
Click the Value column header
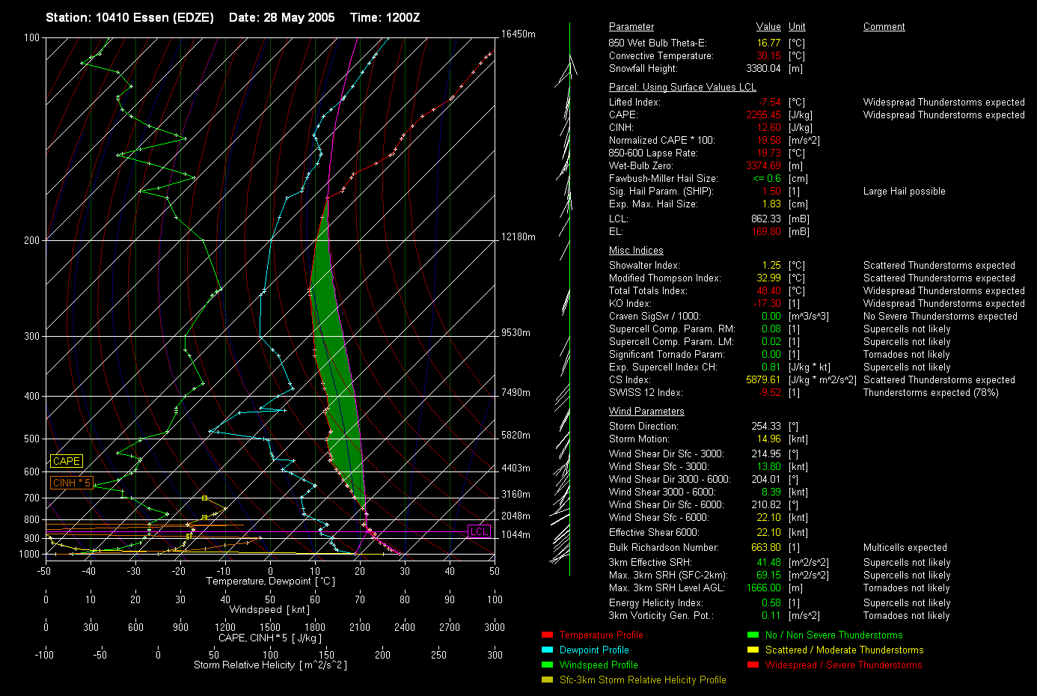(x=768, y=26)
